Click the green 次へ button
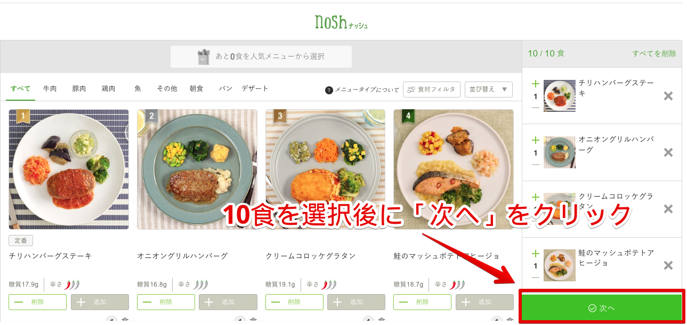687x325 pixels. click(x=602, y=307)
